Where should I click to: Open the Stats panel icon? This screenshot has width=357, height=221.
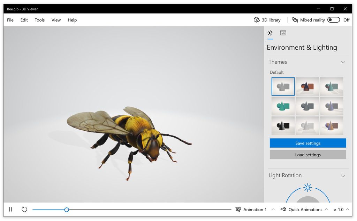tap(283, 33)
